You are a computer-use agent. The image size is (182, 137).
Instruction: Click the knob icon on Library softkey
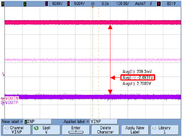point(154,128)
